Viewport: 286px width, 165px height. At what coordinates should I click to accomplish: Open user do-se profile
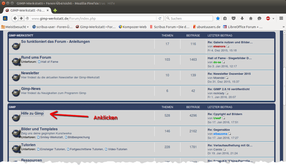[x=217, y=62]
